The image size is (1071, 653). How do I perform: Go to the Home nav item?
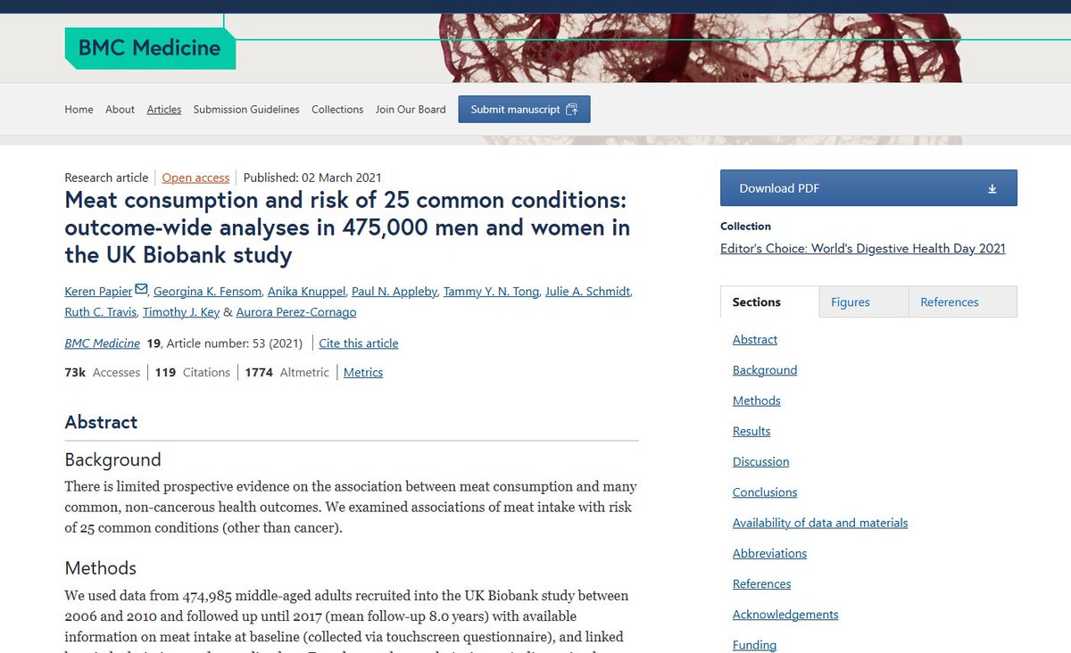[x=79, y=110]
